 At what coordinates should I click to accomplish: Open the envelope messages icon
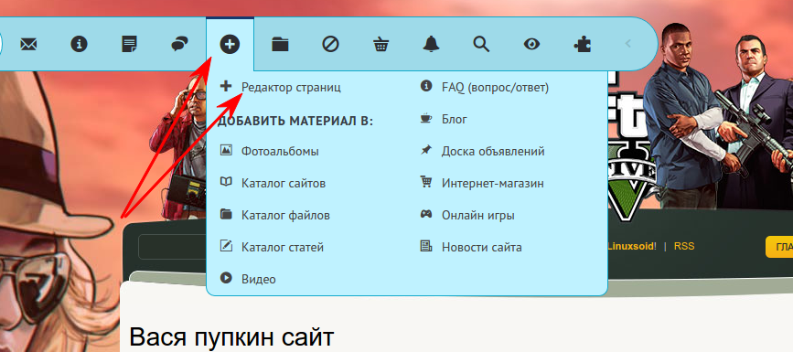point(28,45)
